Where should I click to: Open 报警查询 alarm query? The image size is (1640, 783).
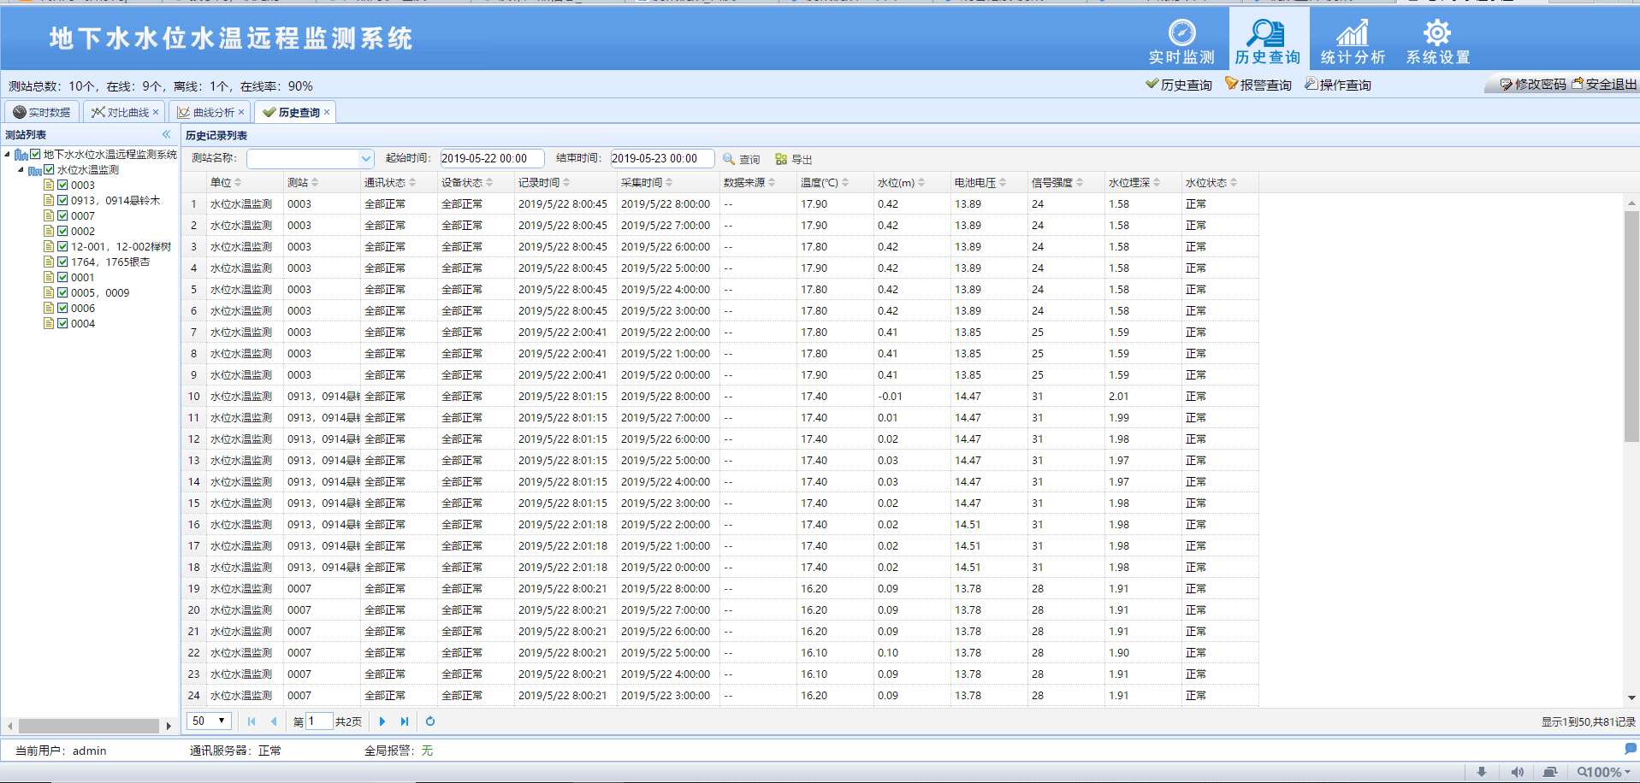[x=1258, y=85]
